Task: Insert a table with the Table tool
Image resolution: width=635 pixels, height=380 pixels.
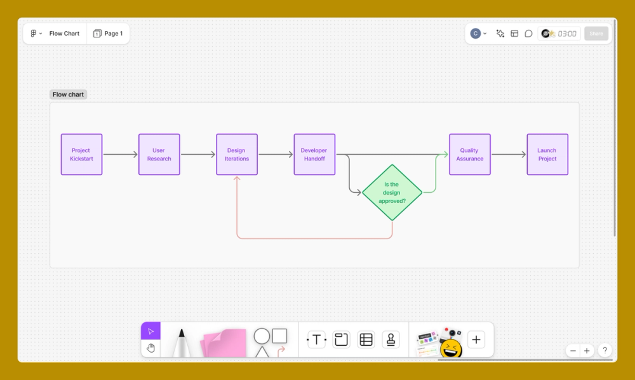Action: (366, 339)
